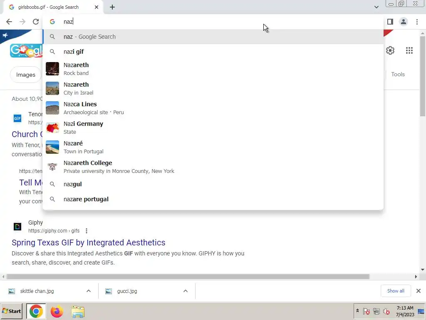Click the Google holiday doodle logo
The width and height of the screenshot is (426, 320).
26,50
